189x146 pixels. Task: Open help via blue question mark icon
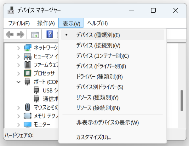(49, 34)
